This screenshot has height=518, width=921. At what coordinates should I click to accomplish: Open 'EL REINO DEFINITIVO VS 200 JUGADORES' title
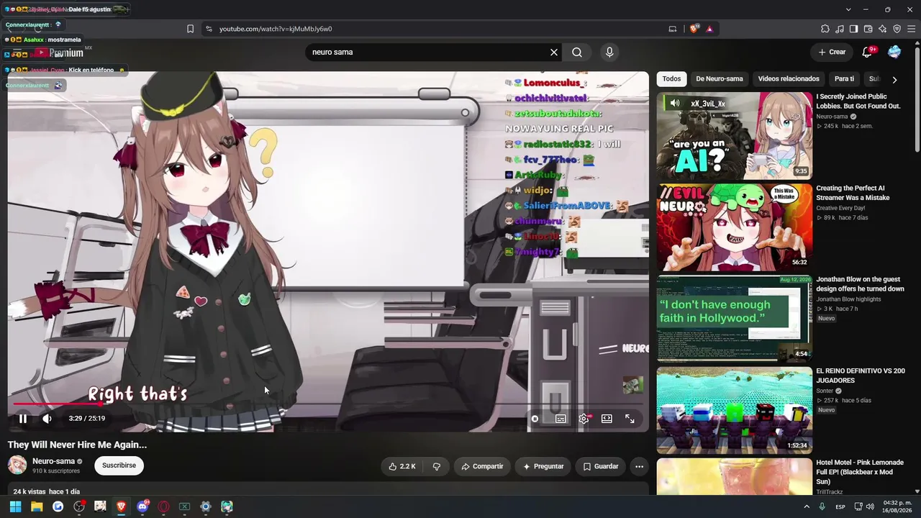click(860, 376)
